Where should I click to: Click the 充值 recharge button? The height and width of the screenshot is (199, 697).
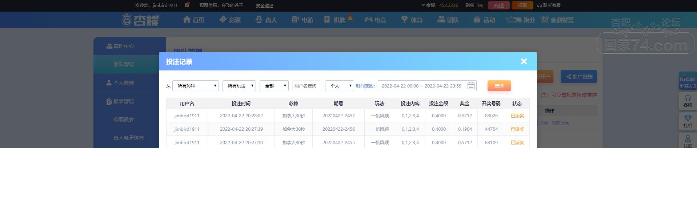tap(499, 5)
